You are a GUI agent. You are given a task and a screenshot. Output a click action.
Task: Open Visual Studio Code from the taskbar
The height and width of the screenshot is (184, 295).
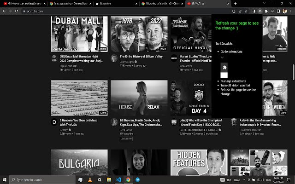tap(118, 180)
